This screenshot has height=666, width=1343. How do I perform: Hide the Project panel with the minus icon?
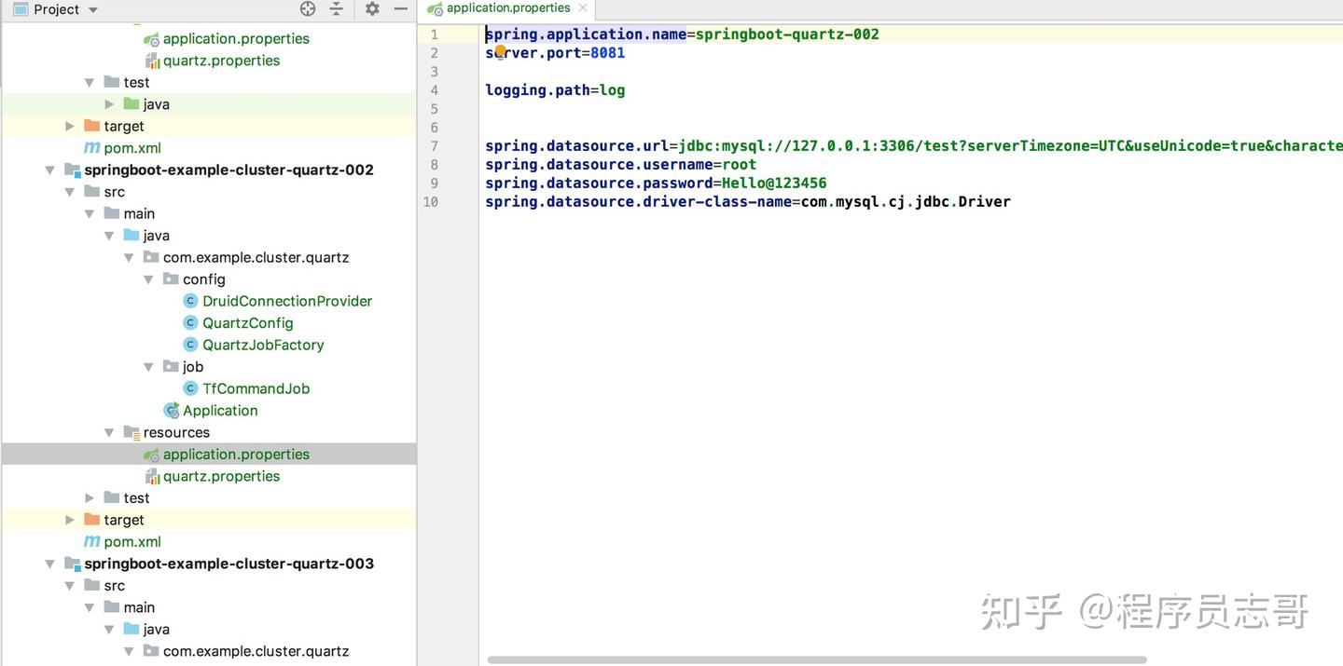(x=400, y=9)
